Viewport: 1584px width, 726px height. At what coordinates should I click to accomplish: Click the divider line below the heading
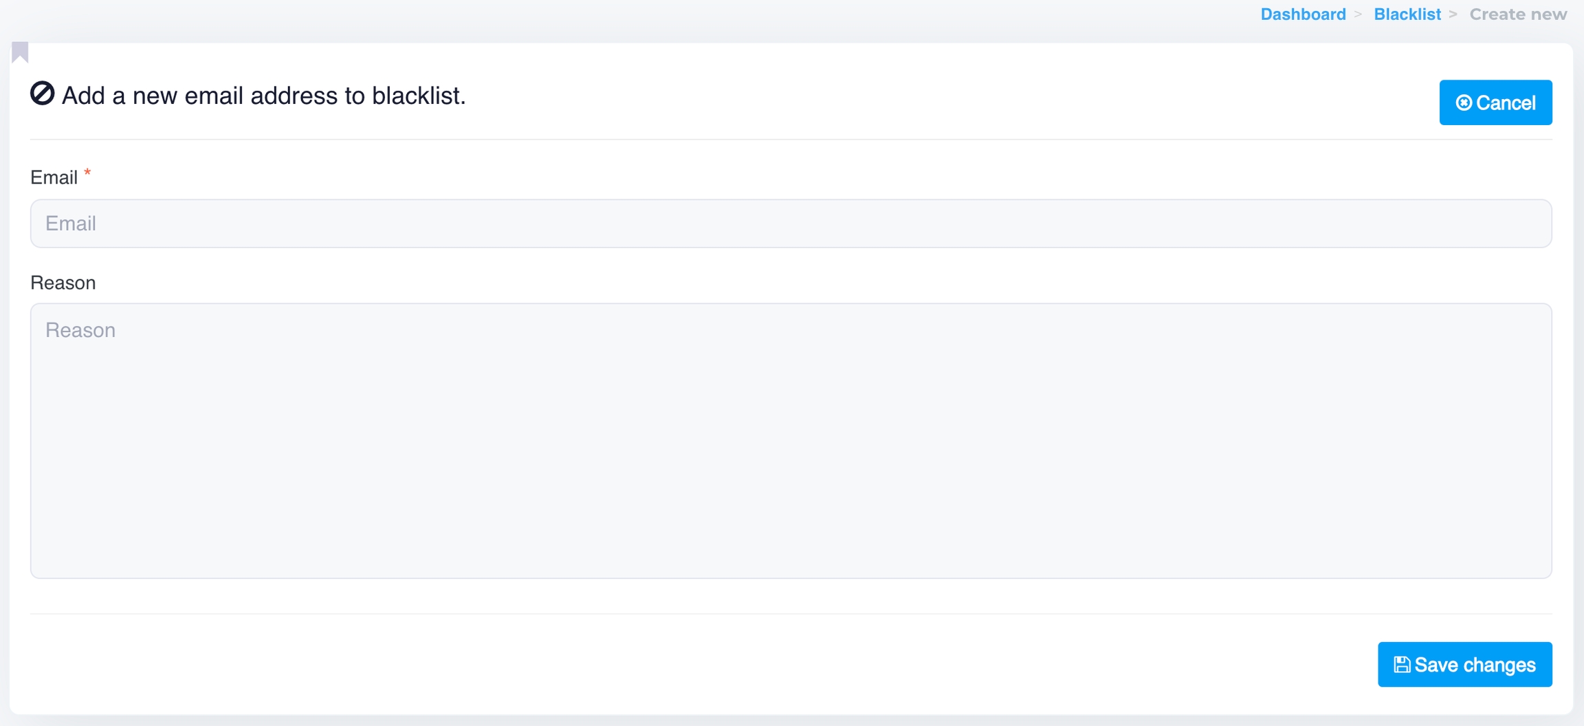click(x=791, y=140)
